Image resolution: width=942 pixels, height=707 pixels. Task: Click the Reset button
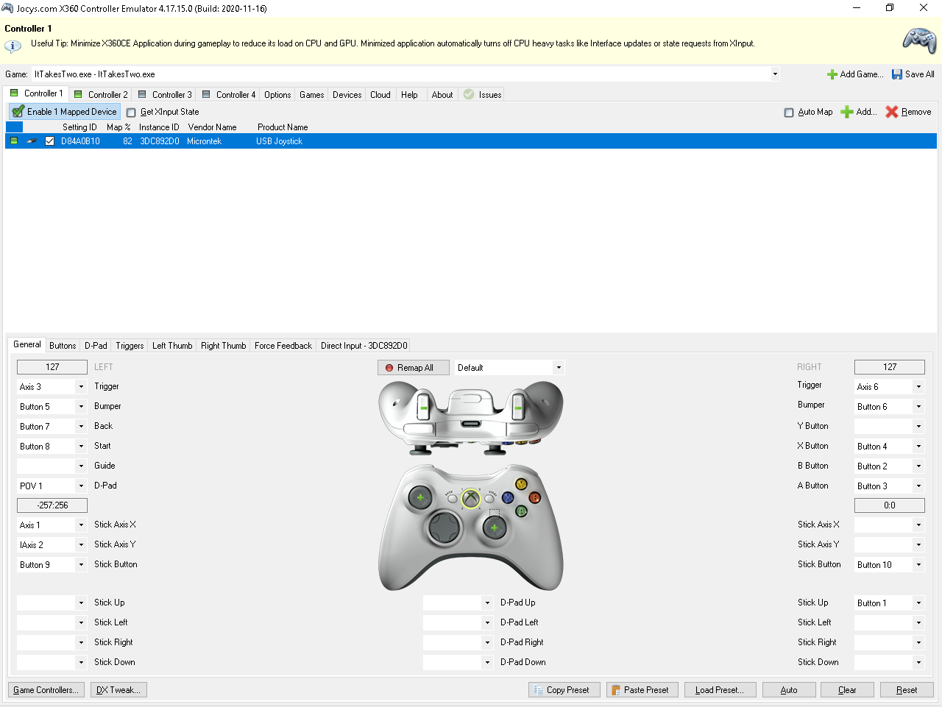coord(907,690)
